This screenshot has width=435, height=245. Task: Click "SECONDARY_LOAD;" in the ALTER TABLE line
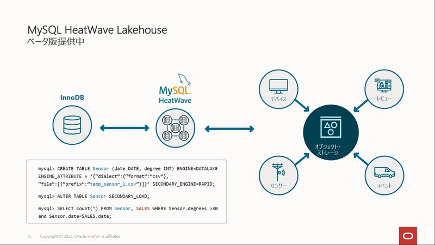coord(129,196)
